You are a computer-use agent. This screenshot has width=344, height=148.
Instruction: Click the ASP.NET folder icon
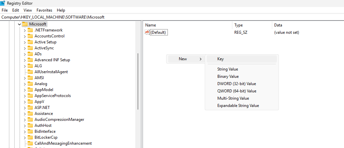[30, 108]
